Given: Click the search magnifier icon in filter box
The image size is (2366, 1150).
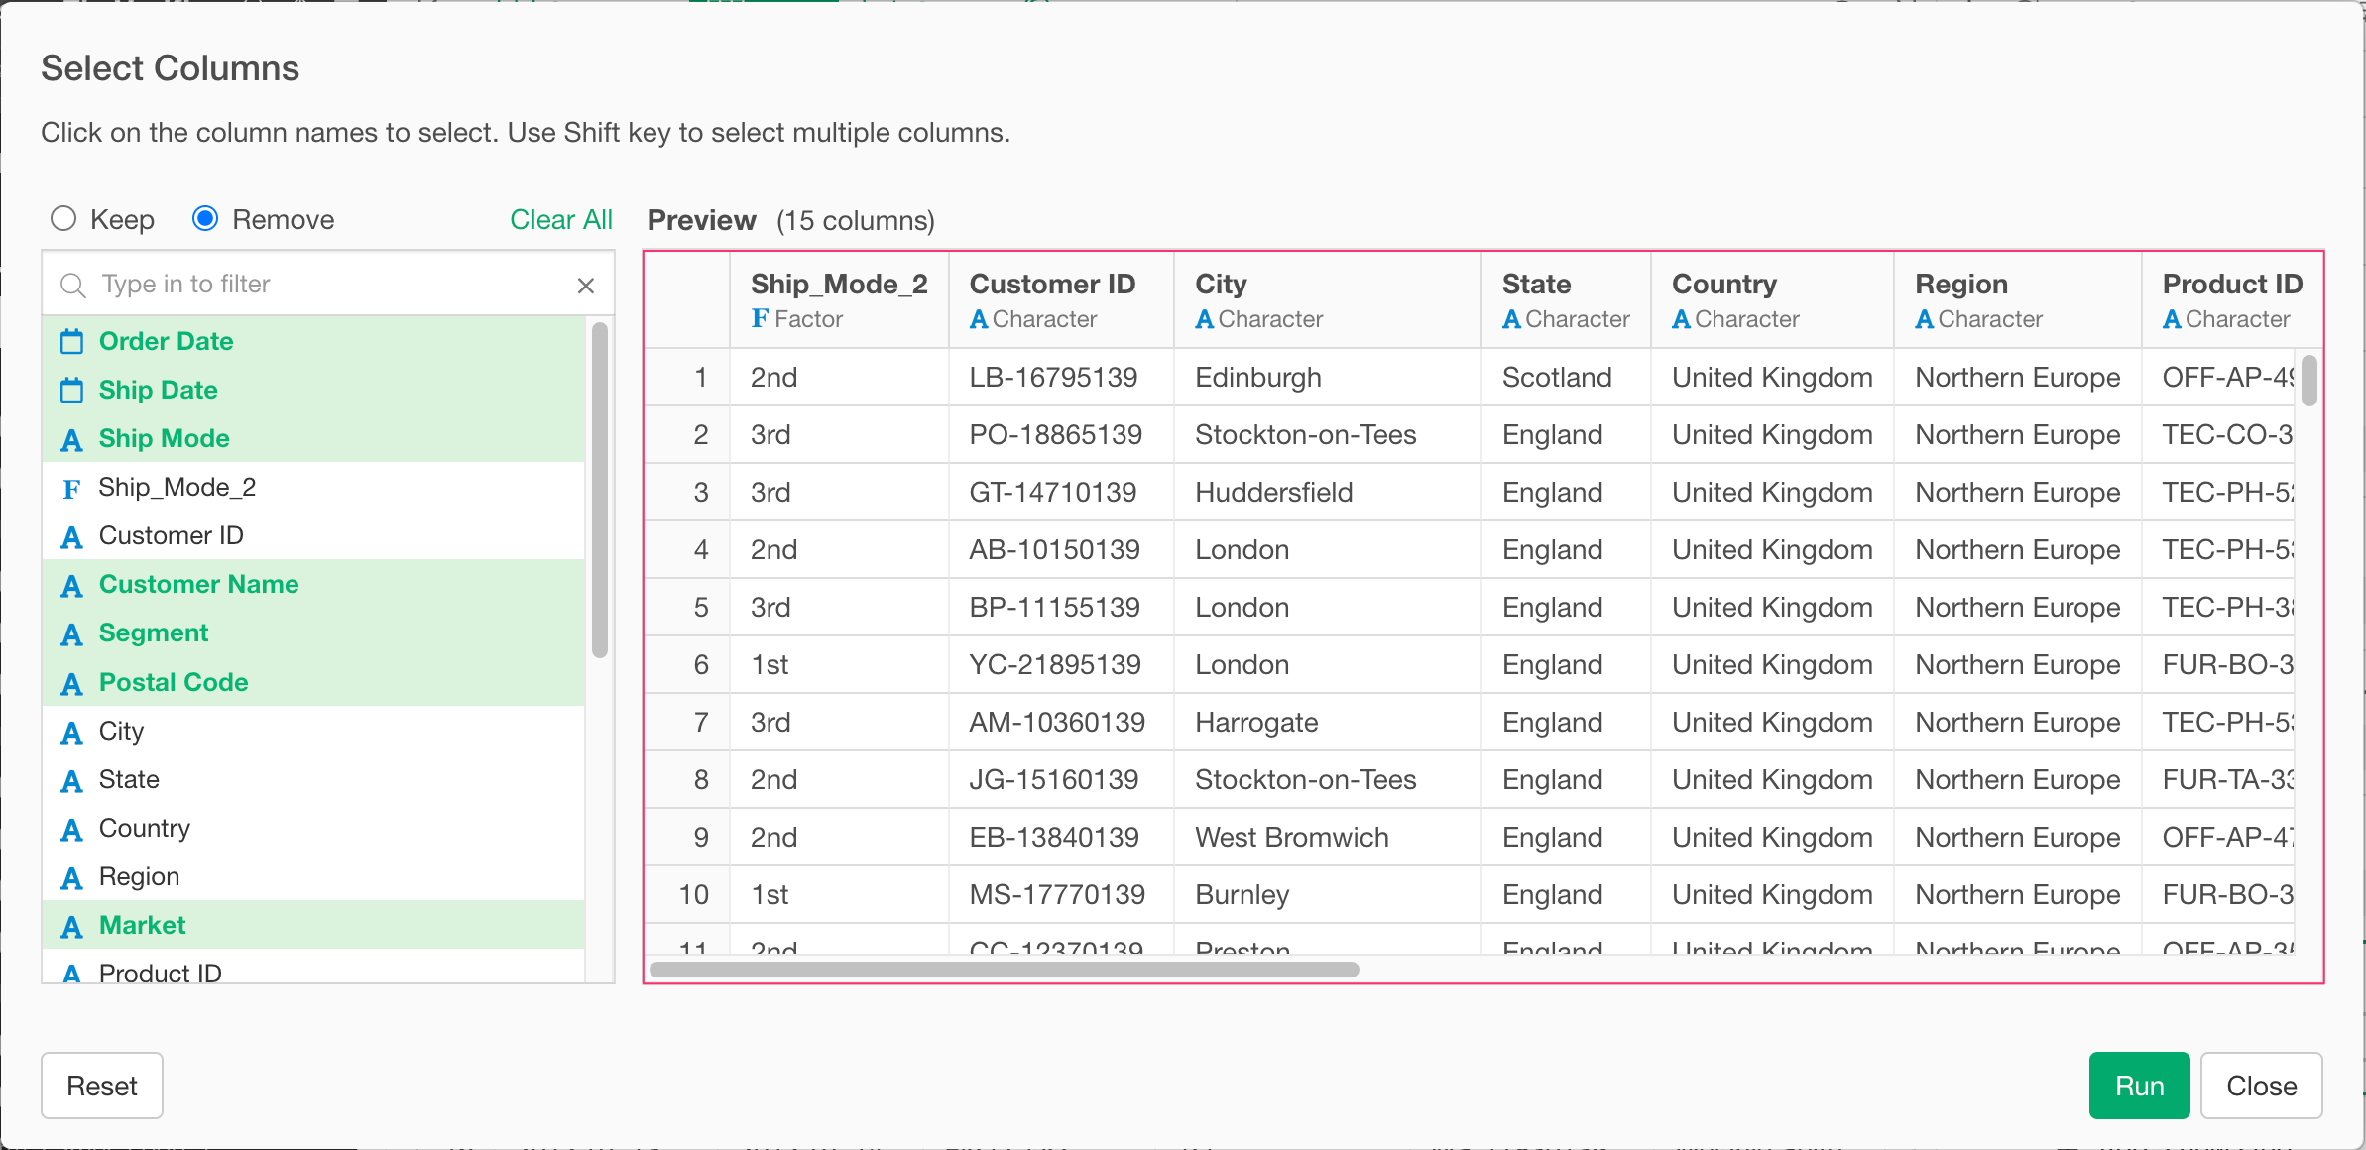Looking at the screenshot, I should coord(72,286).
